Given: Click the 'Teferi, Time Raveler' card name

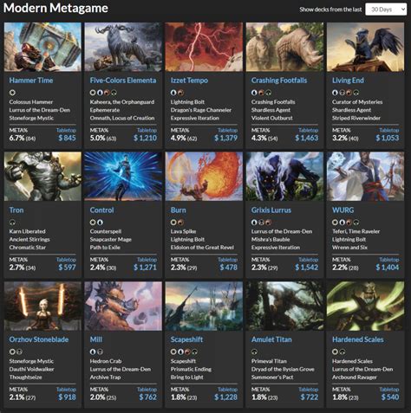Looking at the screenshot, I should [x=356, y=231].
